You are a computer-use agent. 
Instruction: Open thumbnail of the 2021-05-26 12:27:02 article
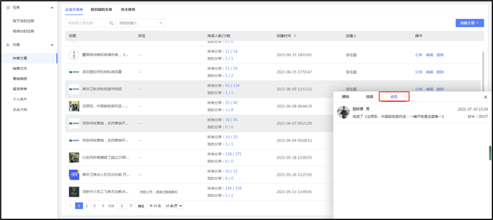pos(74,175)
